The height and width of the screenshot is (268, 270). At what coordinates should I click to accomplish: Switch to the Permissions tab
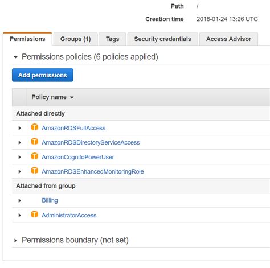(27, 39)
